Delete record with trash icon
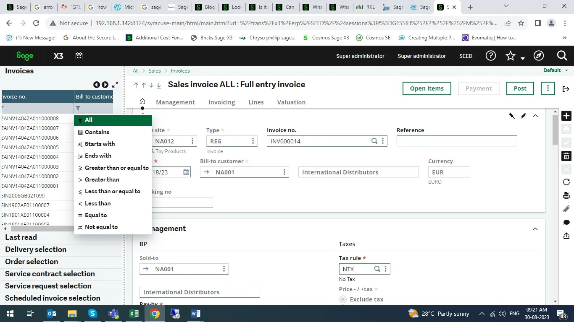This screenshot has height=322, width=574. [x=566, y=156]
